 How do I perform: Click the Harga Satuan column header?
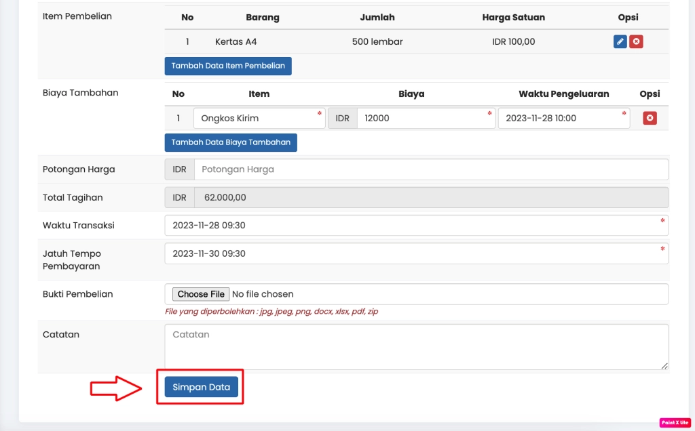tap(513, 18)
